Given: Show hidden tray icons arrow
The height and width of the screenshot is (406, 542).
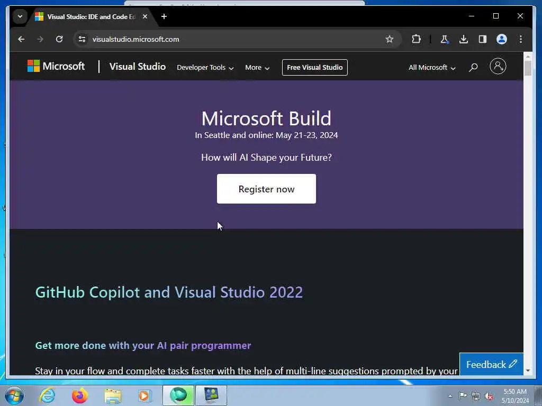Looking at the screenshot, I should coord(450,396).
